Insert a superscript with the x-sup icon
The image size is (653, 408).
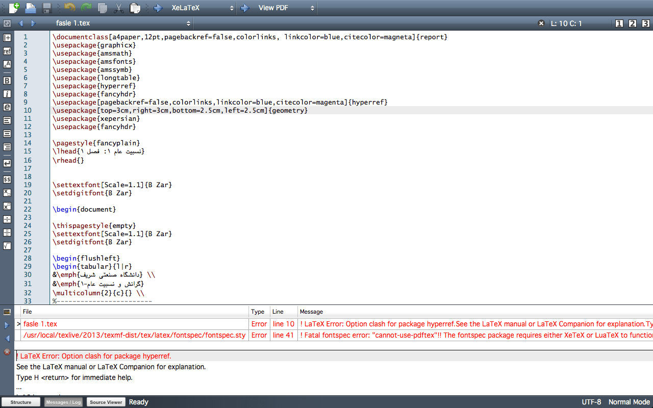point(7,206)
